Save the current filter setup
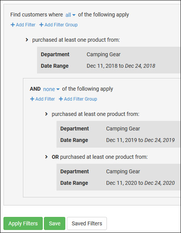 55,223
